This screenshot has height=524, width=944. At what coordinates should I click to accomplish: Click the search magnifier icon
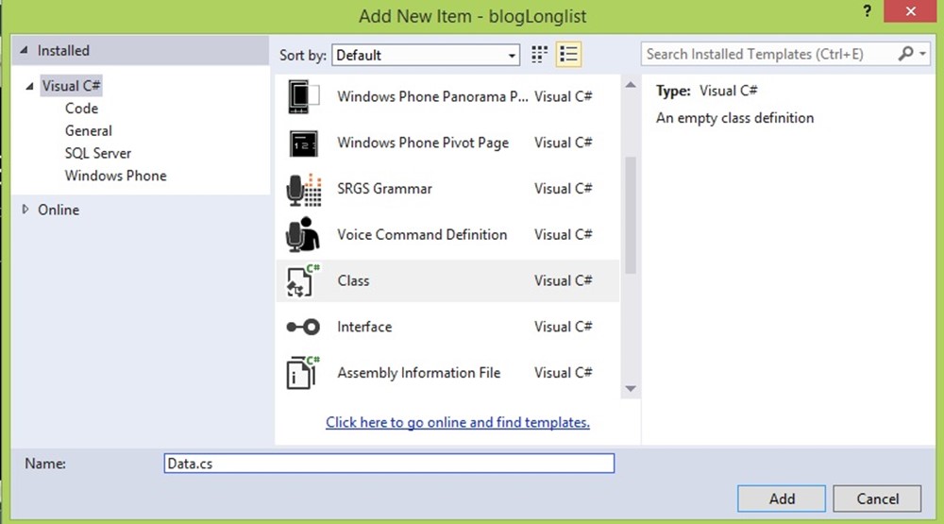pyautogui.click(x=905, y=54)
